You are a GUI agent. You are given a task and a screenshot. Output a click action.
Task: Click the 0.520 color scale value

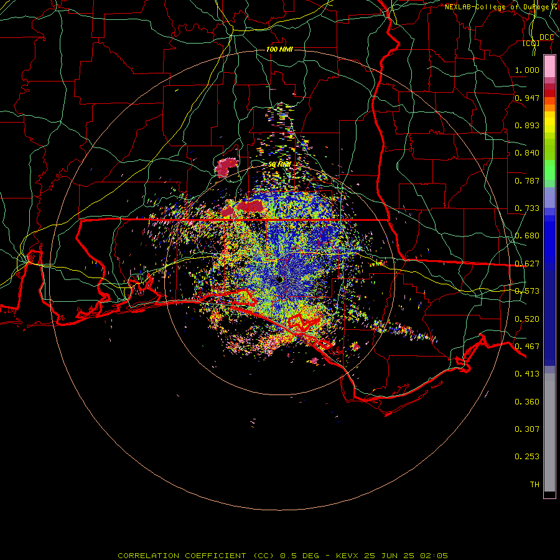(x=527, y=319)
